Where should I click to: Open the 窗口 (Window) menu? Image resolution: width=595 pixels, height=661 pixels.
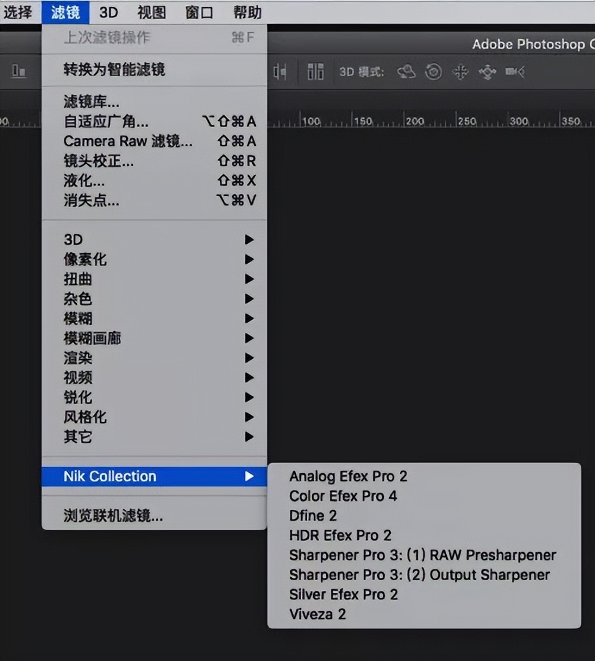pyautogui.click(x=199, y=12)
